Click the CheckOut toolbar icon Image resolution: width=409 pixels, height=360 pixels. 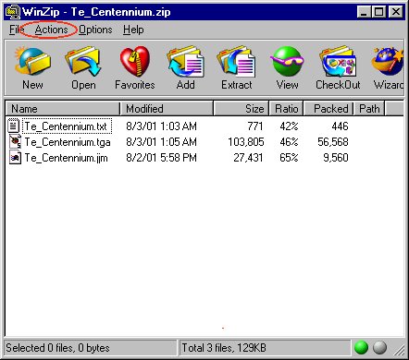pyautogui.click(x=338, y=62)
